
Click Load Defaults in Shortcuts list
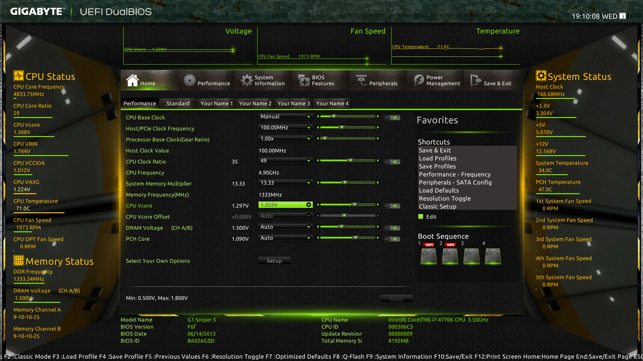pos(439,191)
